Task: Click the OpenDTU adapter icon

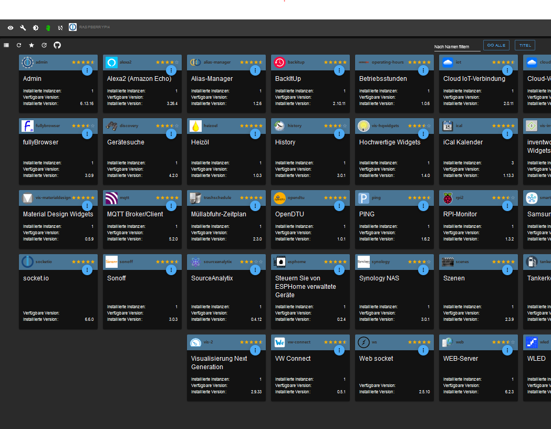Action: click(280, 198)
